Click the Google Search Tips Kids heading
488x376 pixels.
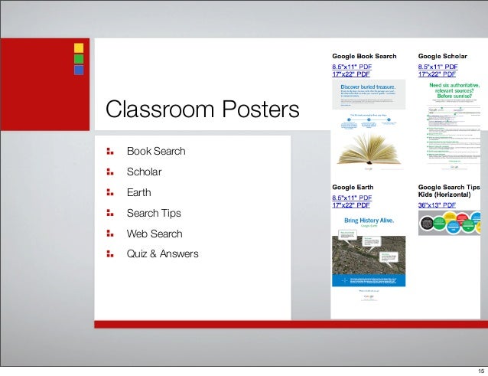pyautogui.click(x=449, y=191)
